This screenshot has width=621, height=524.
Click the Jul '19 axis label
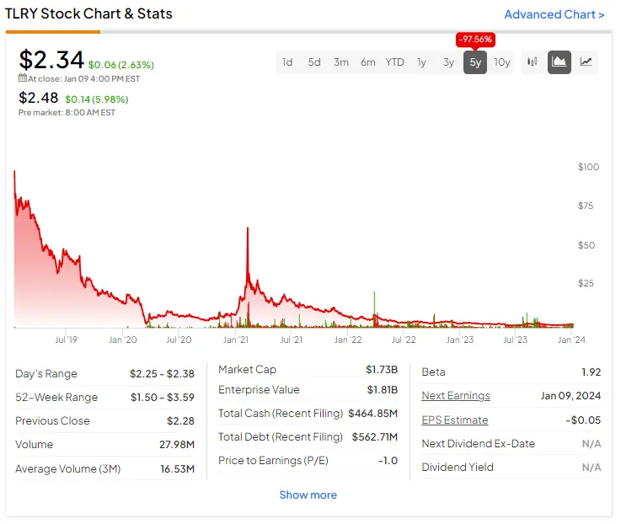[x=66, y=340]
